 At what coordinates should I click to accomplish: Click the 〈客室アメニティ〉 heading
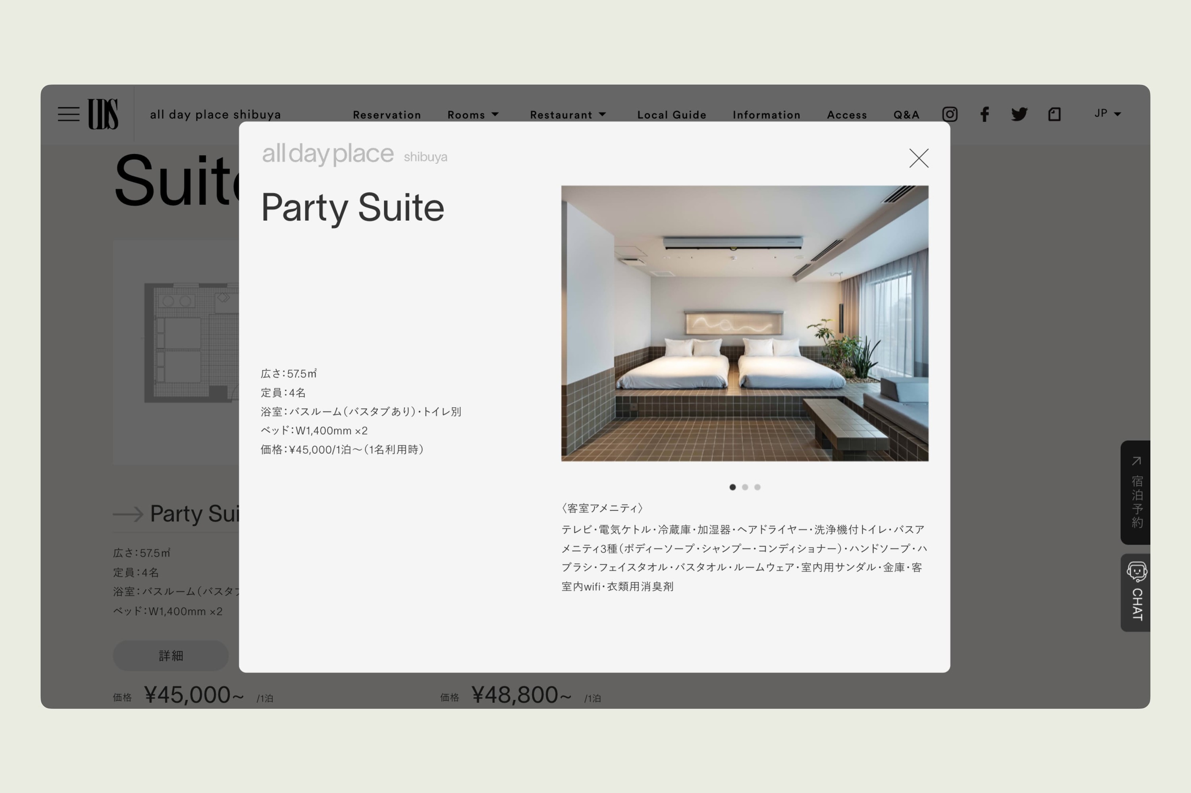coord(602,508)
